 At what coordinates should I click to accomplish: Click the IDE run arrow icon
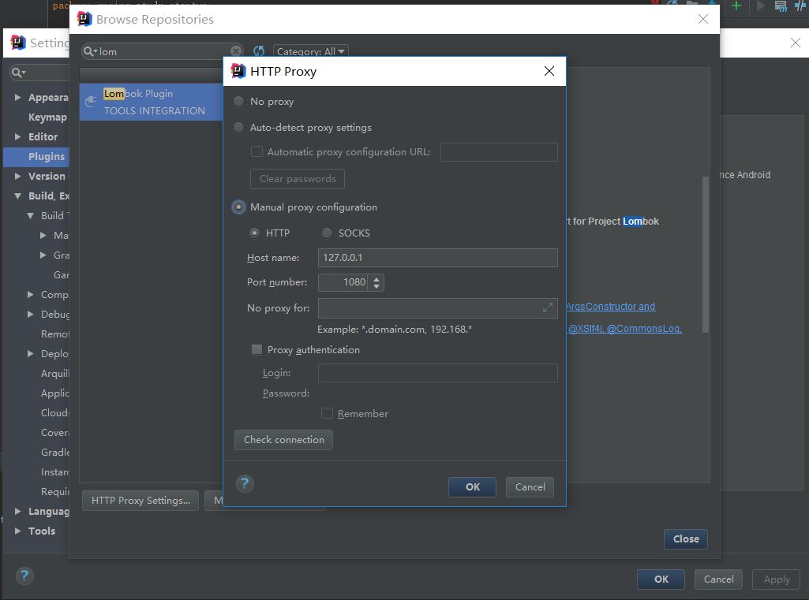tap(760, 6)
